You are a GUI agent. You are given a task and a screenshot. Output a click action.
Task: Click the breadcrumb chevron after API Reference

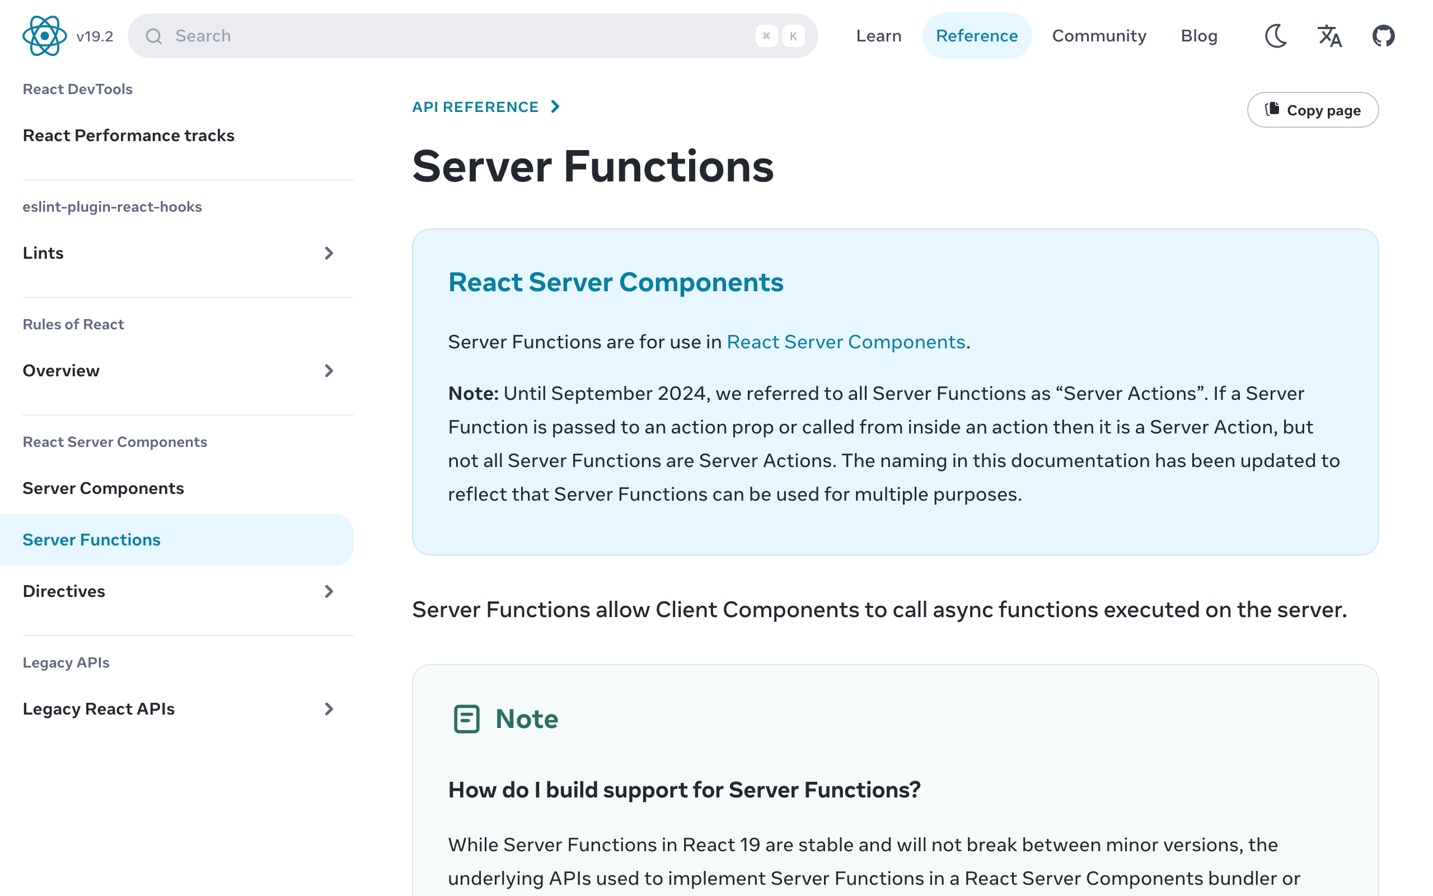point(555,106)
